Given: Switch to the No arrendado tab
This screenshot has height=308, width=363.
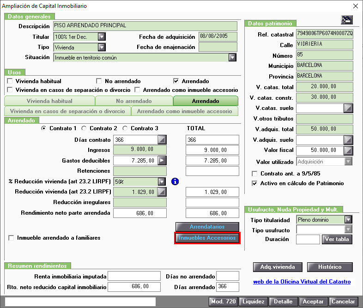Looking at the screenshot, I should pos(134,101).
